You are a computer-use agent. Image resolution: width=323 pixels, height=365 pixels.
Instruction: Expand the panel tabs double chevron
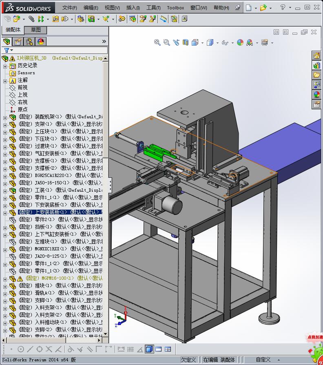tap(104, 42)
